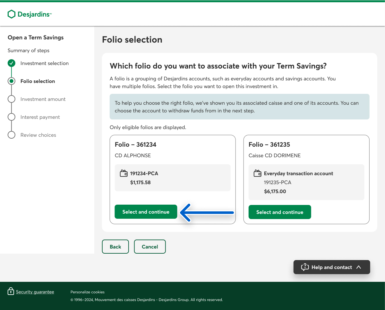Click wallet icon in Folio 361234 card
The width and height of the screenshot is (385, 310).
tap(124, 174)
